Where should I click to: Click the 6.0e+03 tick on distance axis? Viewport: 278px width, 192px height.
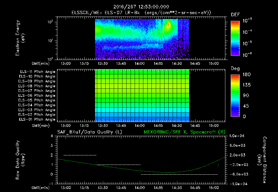pyautogui.click(x=238, y=146)
